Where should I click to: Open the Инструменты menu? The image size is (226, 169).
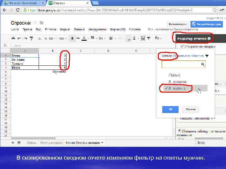click(97, 29)
